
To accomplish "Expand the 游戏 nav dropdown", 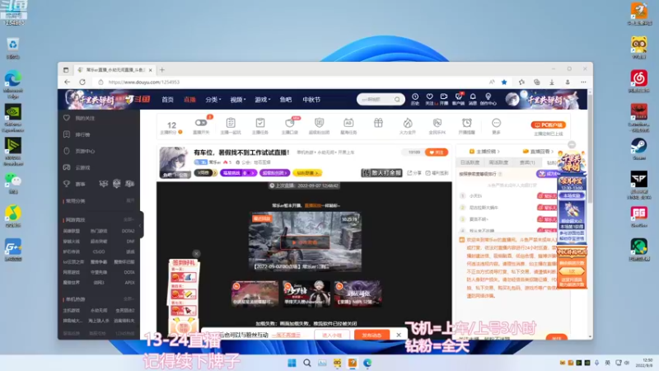I will coord(262,100).
